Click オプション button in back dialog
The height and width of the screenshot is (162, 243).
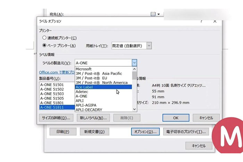(145, 131)
